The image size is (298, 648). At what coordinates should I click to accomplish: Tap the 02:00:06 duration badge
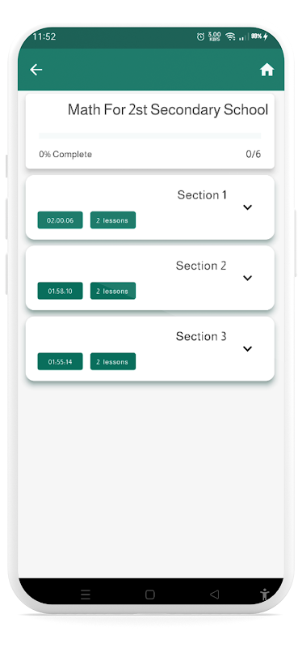click(61, 220)
